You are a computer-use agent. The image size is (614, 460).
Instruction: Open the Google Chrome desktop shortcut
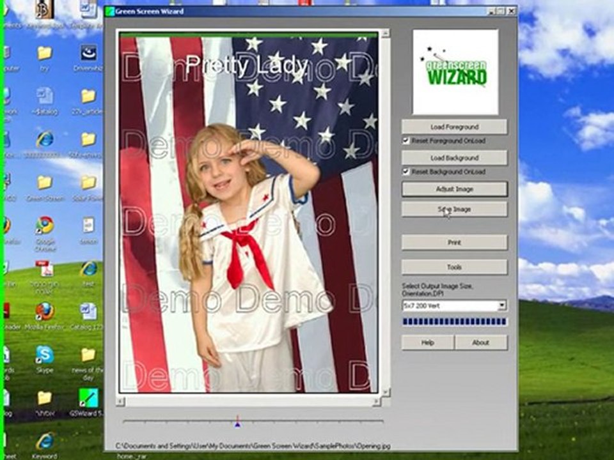[x=45, y=226]
